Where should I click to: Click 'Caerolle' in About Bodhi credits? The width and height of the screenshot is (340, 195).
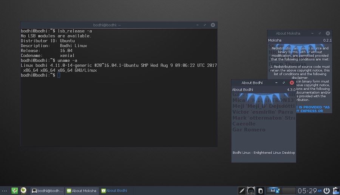pos(244,124)
